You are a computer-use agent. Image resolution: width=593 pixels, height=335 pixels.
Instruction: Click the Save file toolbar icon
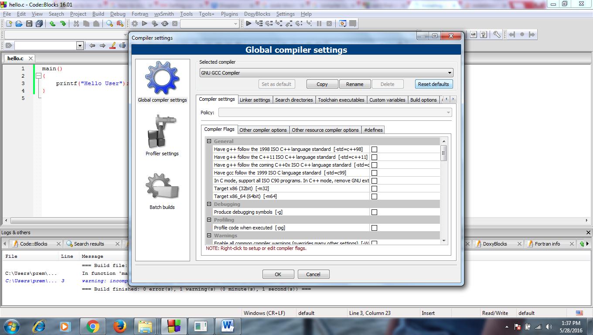pos(29,24)
